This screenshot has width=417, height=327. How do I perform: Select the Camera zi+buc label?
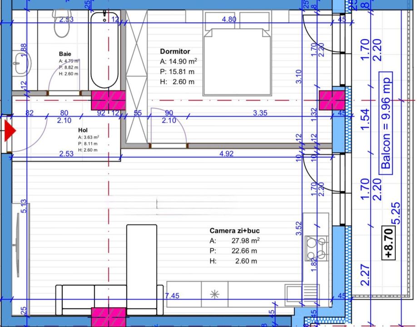pos(234,231)
